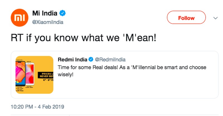Expand the tweet options chevron menu
This screenshot has width=223, height=116.
coord(215,18)
